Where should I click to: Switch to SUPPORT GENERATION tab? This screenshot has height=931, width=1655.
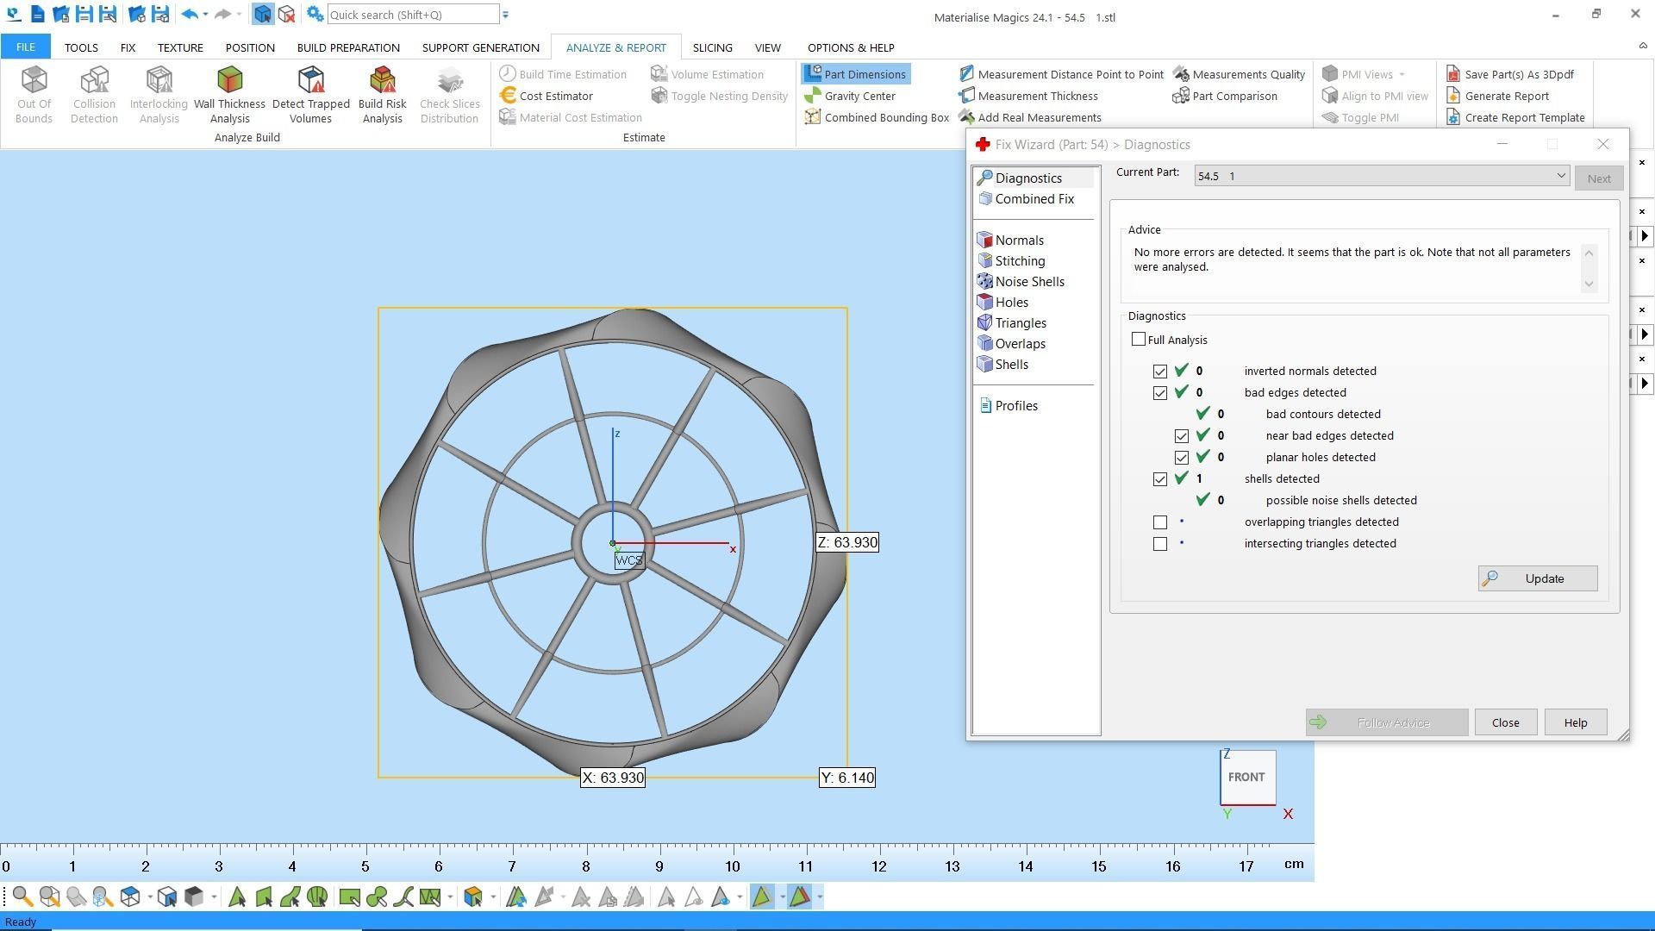[480, 47]
